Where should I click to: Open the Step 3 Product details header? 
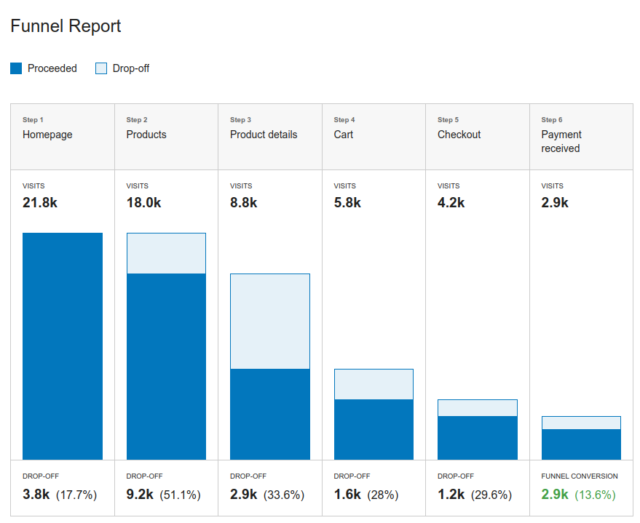270,136
